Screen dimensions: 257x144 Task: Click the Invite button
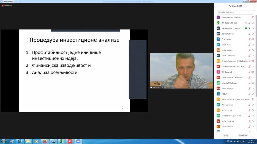(226, 135)
